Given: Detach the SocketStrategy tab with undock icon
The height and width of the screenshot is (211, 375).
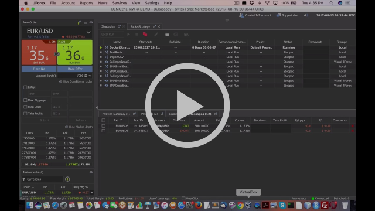Looking at the screenshot, I should 154,26.
